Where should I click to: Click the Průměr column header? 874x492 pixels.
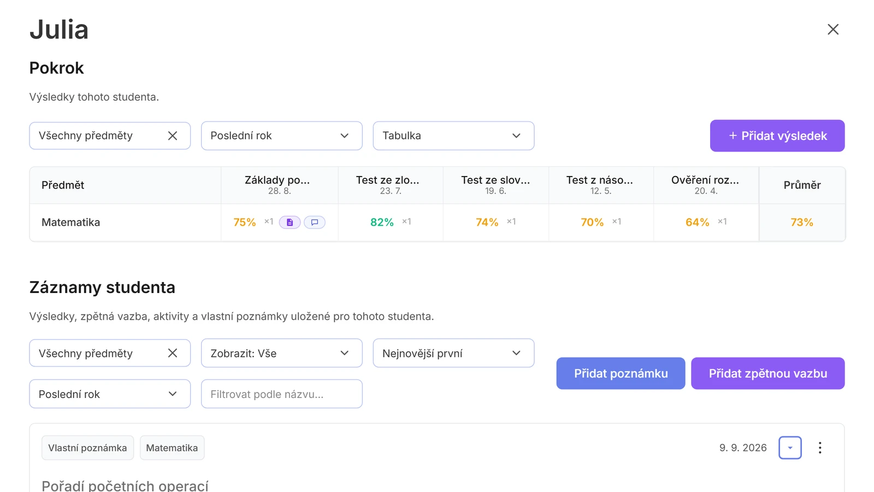[x=802, y=185]
